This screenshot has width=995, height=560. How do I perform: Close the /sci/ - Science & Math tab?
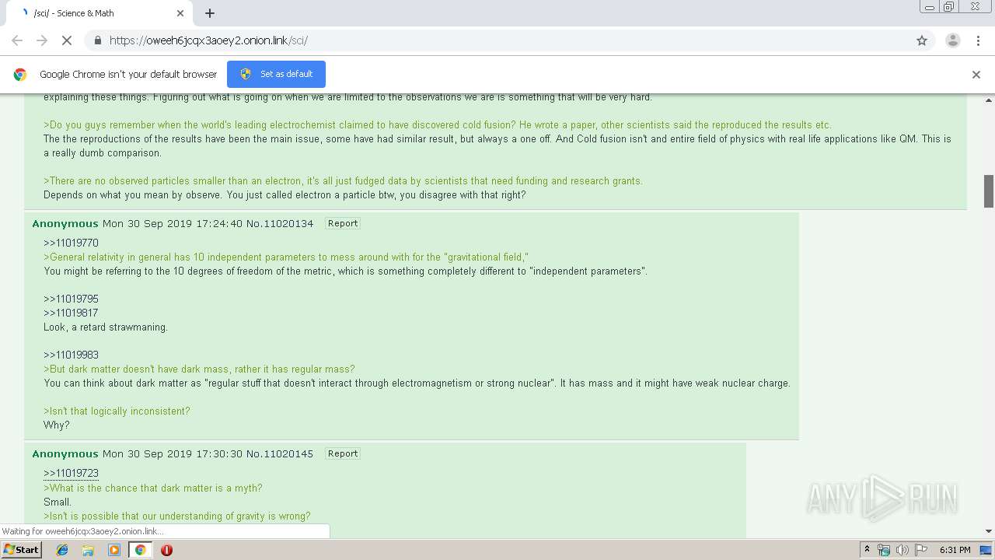180,13
